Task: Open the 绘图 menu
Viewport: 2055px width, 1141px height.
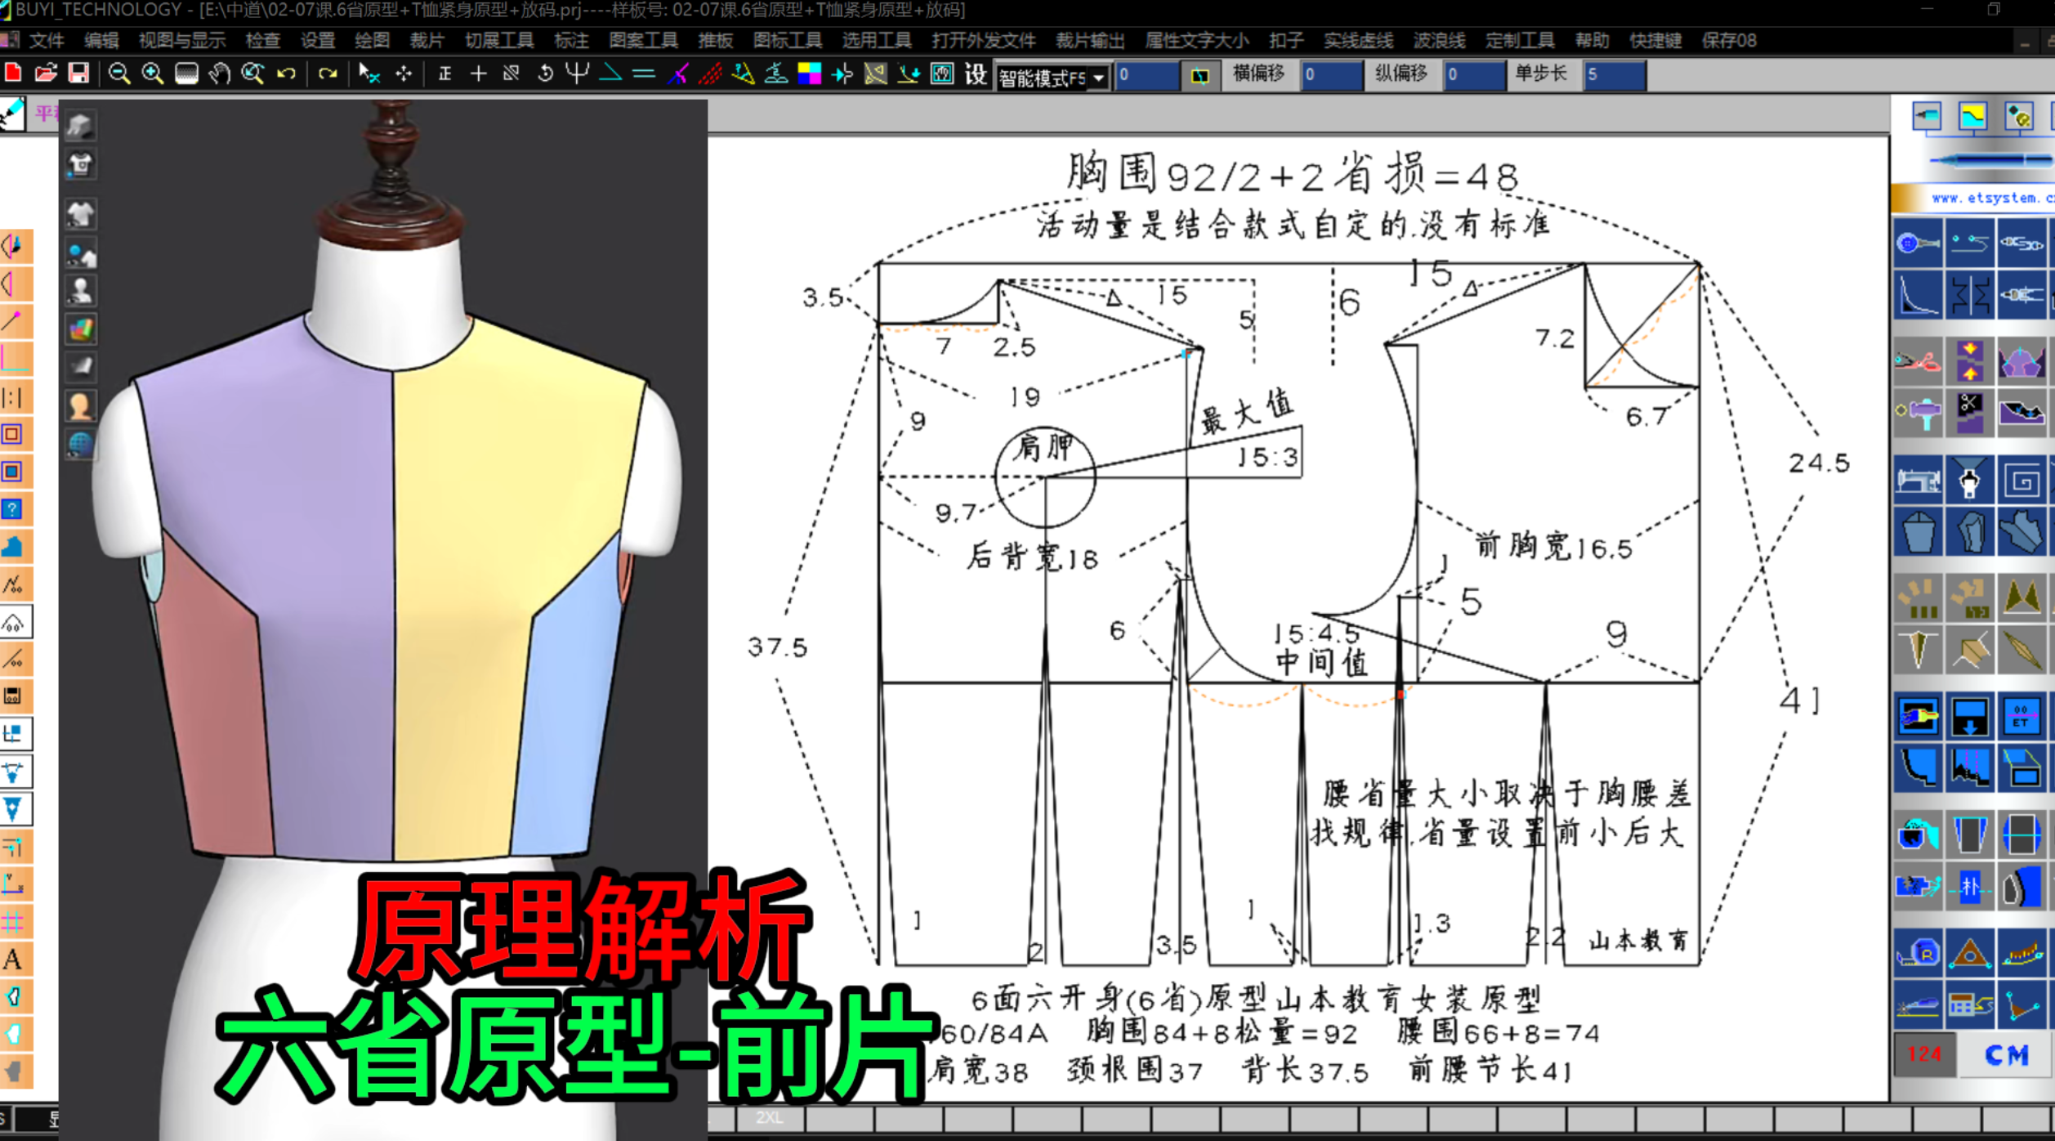Action: click(372, 40)
